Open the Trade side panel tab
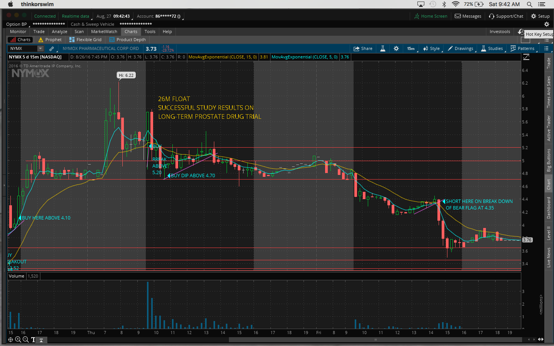The image size is (554, 346). coord(549,63)
